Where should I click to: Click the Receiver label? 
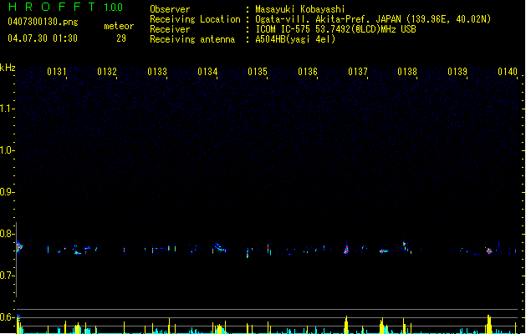pyautogui.click(x=170, y=29)
